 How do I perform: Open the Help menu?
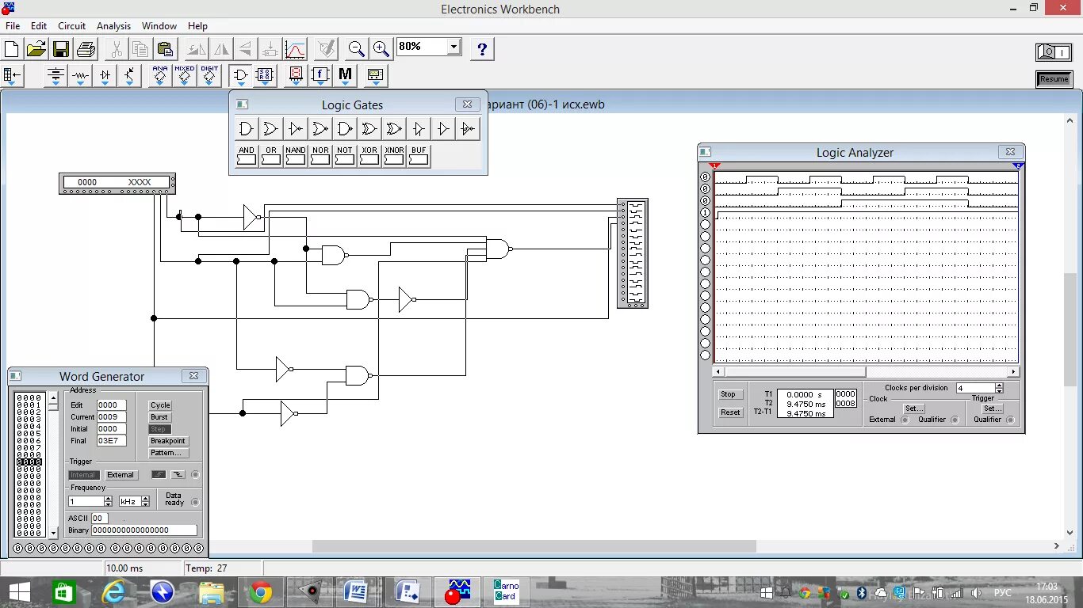(197, 26)
